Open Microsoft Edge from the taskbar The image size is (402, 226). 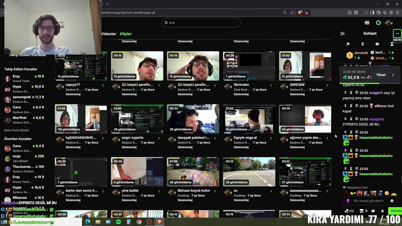[x=88, y=222]
